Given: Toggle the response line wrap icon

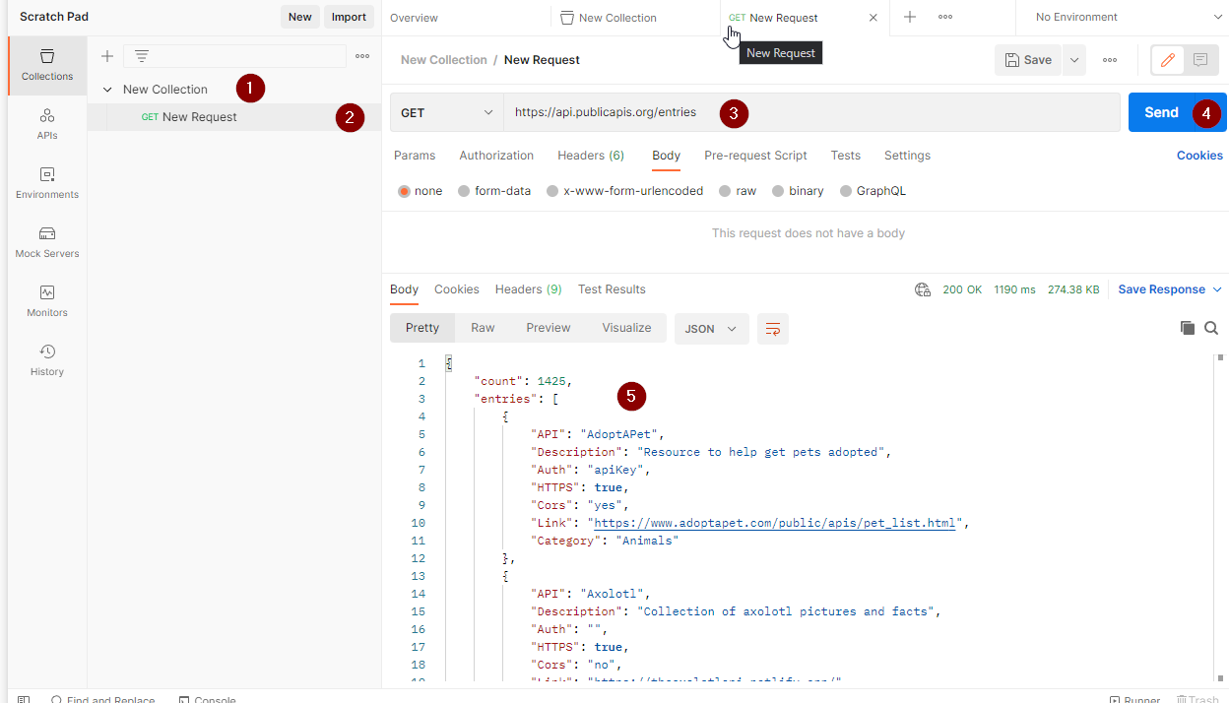Looking at the screenshot, I should click(773, 329).
